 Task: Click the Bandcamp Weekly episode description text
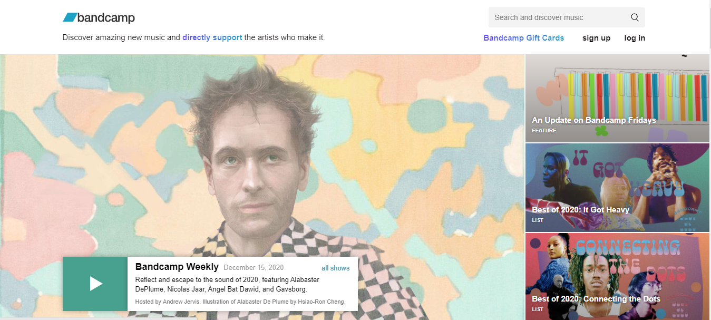(227, 284)
